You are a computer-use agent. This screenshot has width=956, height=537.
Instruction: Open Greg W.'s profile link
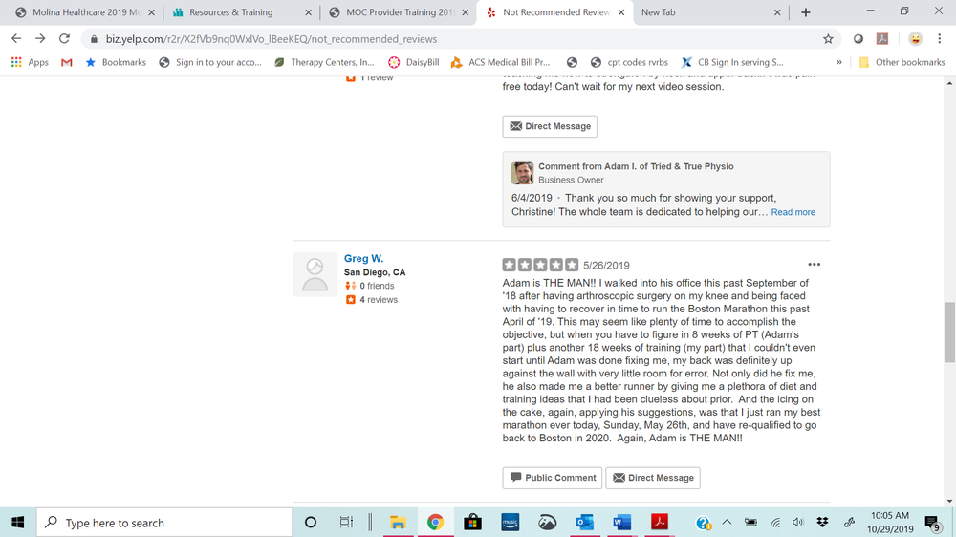coord(363,258)
